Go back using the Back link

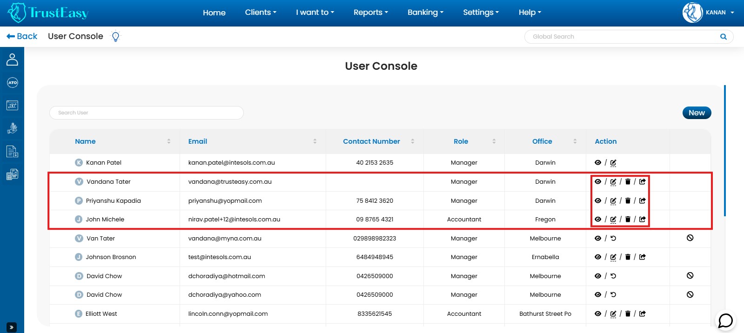point(22,36)
